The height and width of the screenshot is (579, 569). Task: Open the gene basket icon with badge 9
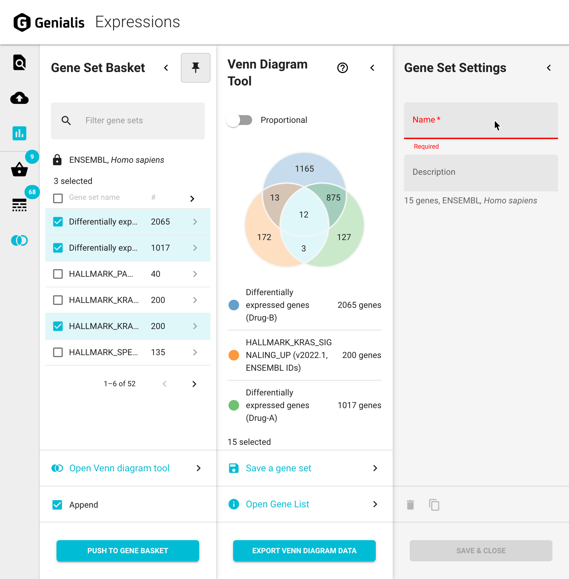19,169
